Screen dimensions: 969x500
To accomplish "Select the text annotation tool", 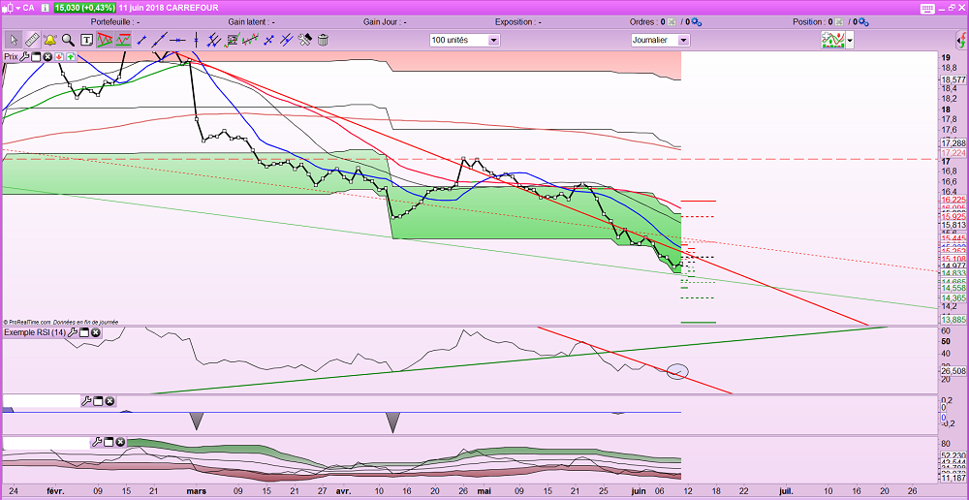I will [x=86, y=40].
